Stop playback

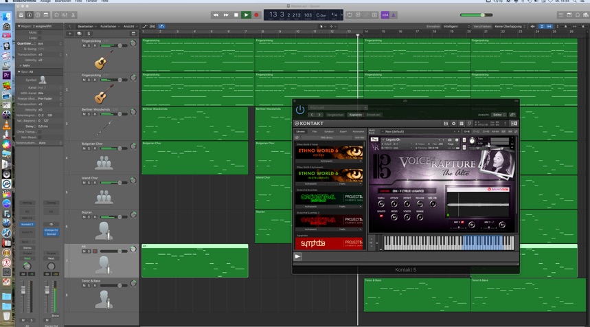(x=236, y=15)
